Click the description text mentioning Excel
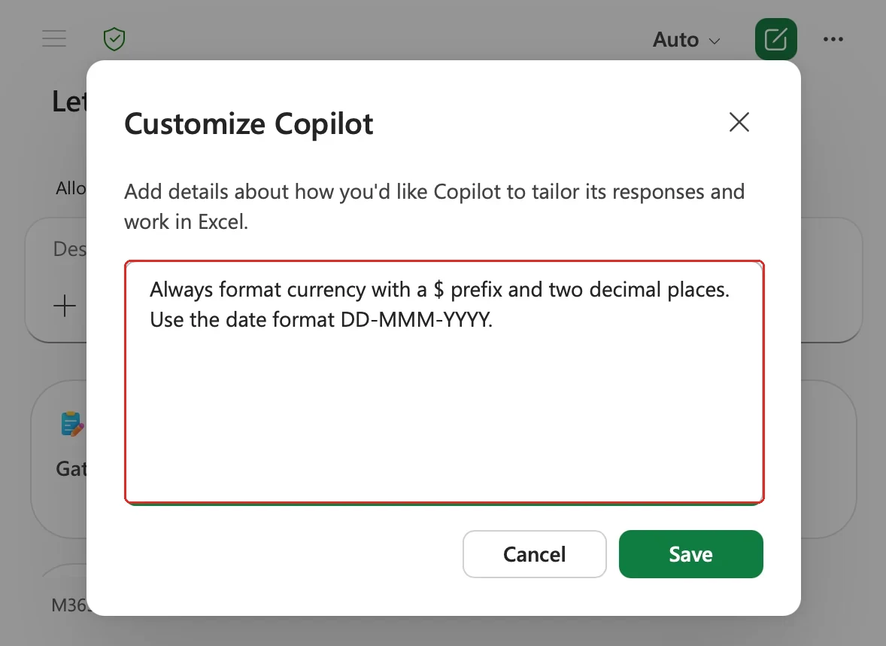Screen dimensions: 886x646 (x=434, y=206)
